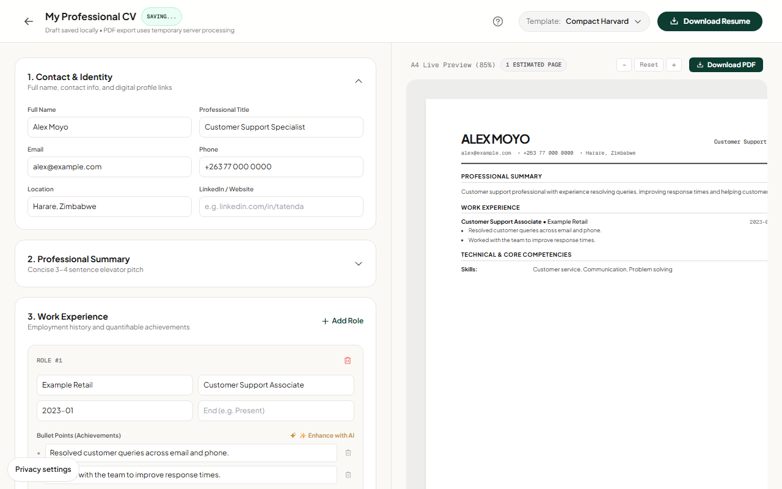
Task: Edit the Professional Title field
Action: point(281,127)
